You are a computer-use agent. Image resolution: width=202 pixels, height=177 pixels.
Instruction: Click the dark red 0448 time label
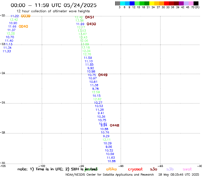point(114,125)
